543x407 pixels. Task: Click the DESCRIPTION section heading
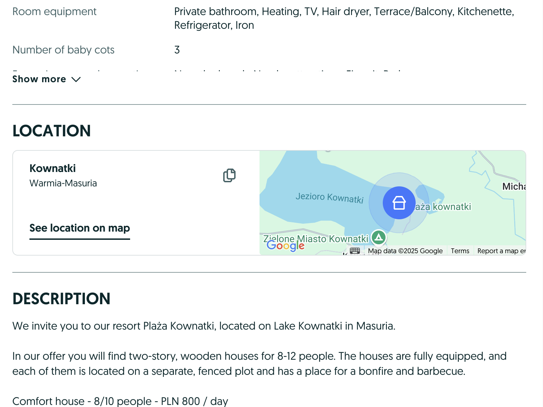pos(62,299)
